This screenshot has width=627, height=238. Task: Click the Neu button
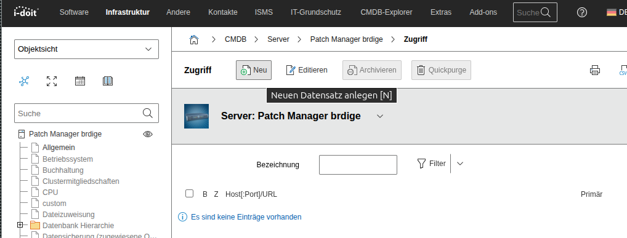(x=254, y=70)
